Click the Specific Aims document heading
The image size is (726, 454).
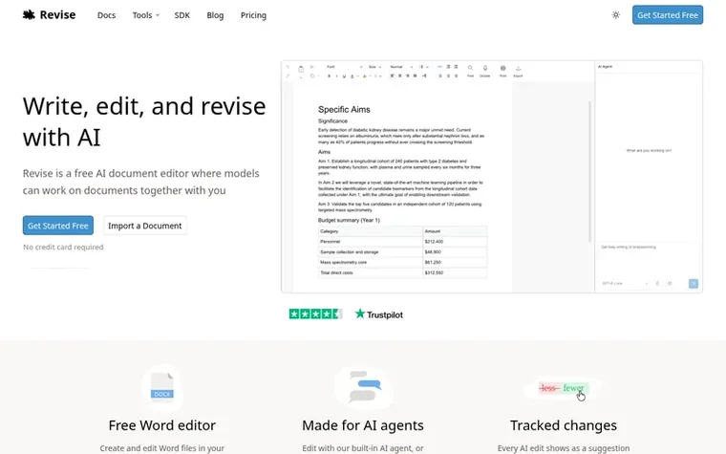point(344,109)
